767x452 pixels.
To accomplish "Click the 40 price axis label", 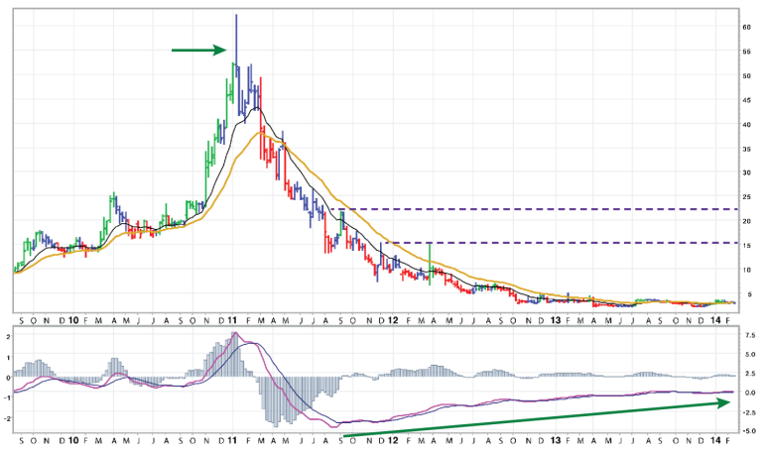I will [746, 124].
